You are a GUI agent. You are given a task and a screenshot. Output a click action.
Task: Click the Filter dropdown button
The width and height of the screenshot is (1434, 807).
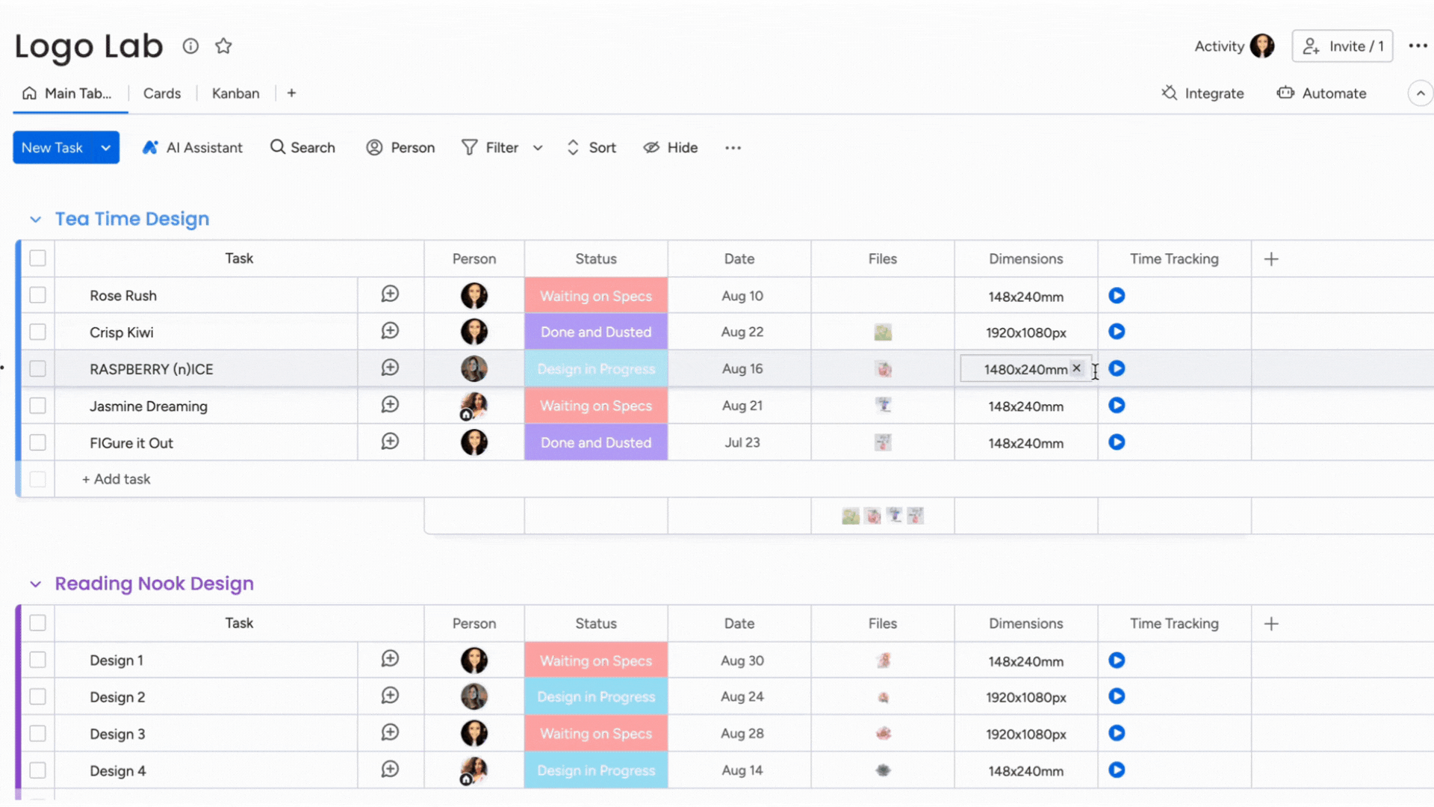[x=537, y=146]
